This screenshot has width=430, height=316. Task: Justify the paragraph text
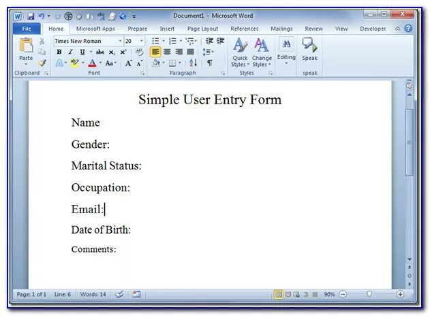(x=190, y=52)
